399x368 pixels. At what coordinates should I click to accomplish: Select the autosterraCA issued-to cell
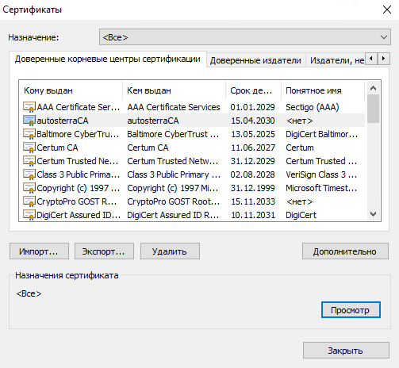point(63,121)
